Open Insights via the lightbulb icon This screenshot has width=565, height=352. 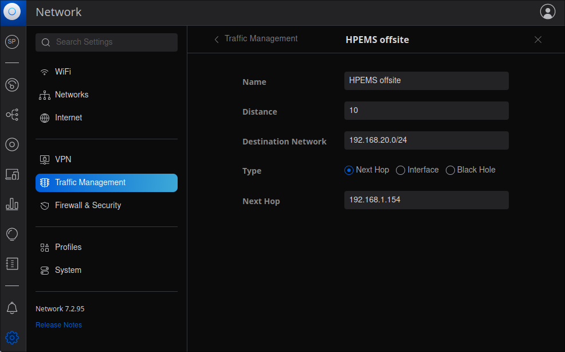point(12,234)
